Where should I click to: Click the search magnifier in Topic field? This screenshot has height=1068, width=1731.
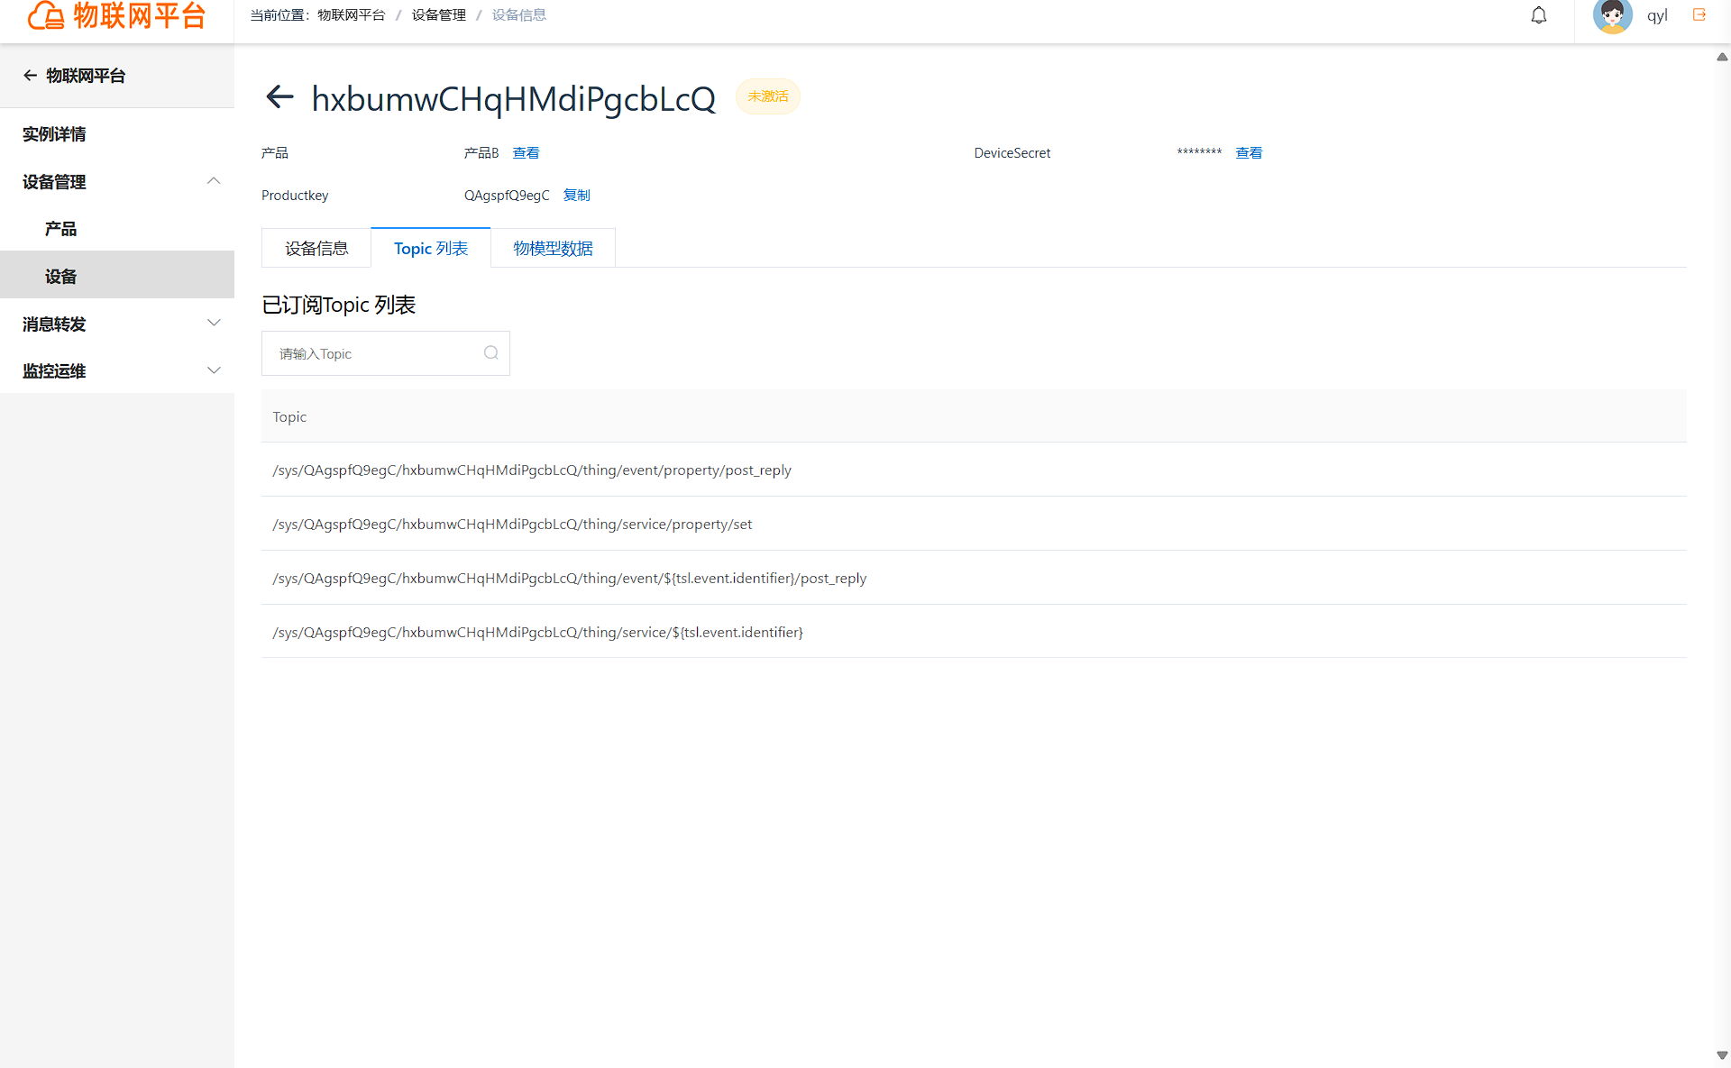point(490,353)
